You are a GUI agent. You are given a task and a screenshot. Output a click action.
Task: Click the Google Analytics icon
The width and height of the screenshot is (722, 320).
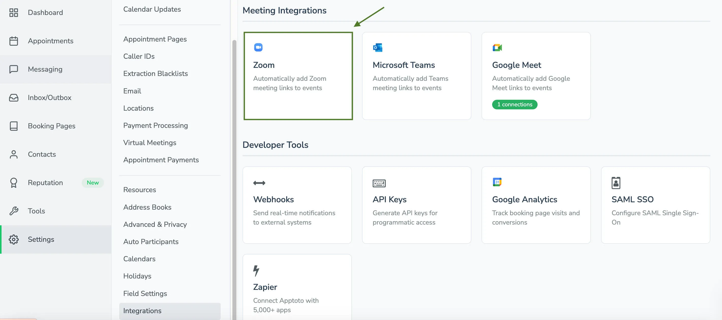pyautogui.click(x=497, y=183)
